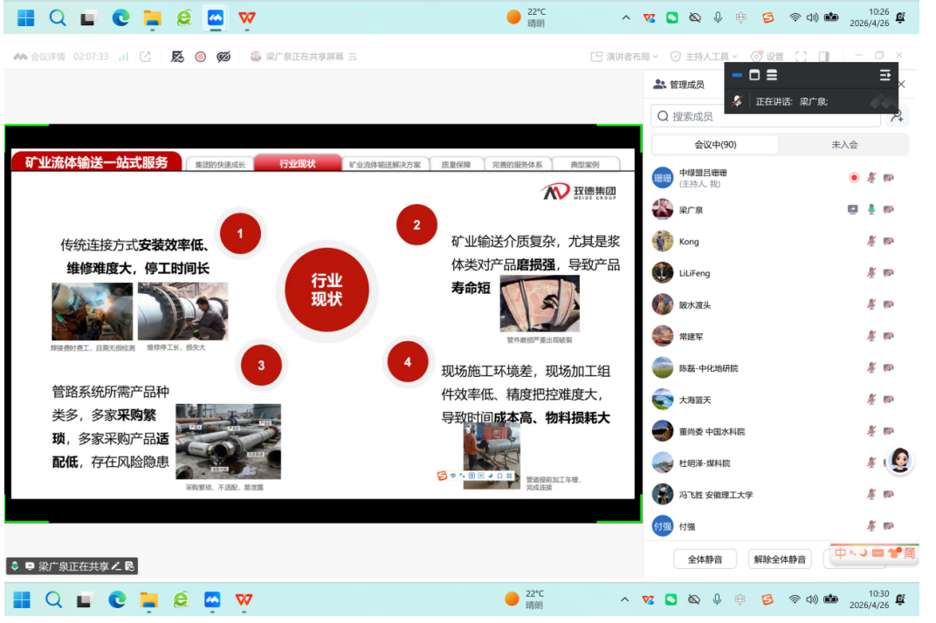This screenshot has height=623, width=936.
Task: Open the 主持人工具 host tools dropdown
Action: point(705,57)
